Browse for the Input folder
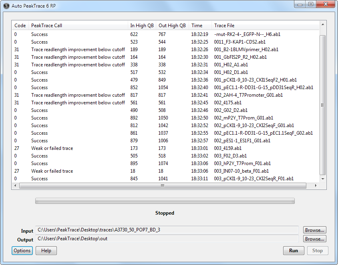 (314, 230)
